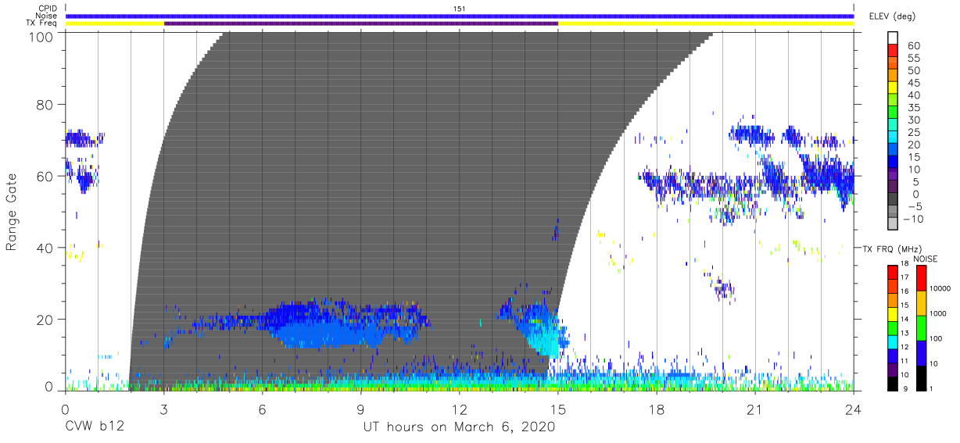Click the TX FRQ tick label 17

point(906,279)
